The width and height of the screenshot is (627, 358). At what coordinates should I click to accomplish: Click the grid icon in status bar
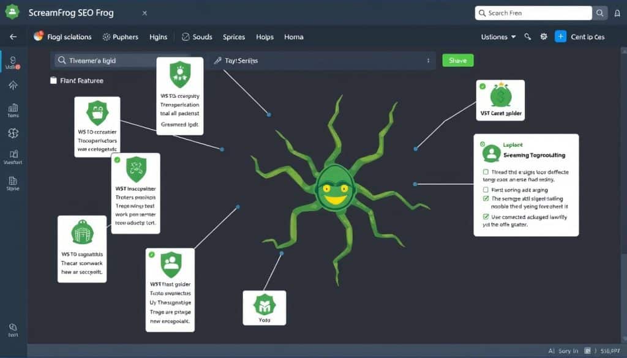click(587, 351)
